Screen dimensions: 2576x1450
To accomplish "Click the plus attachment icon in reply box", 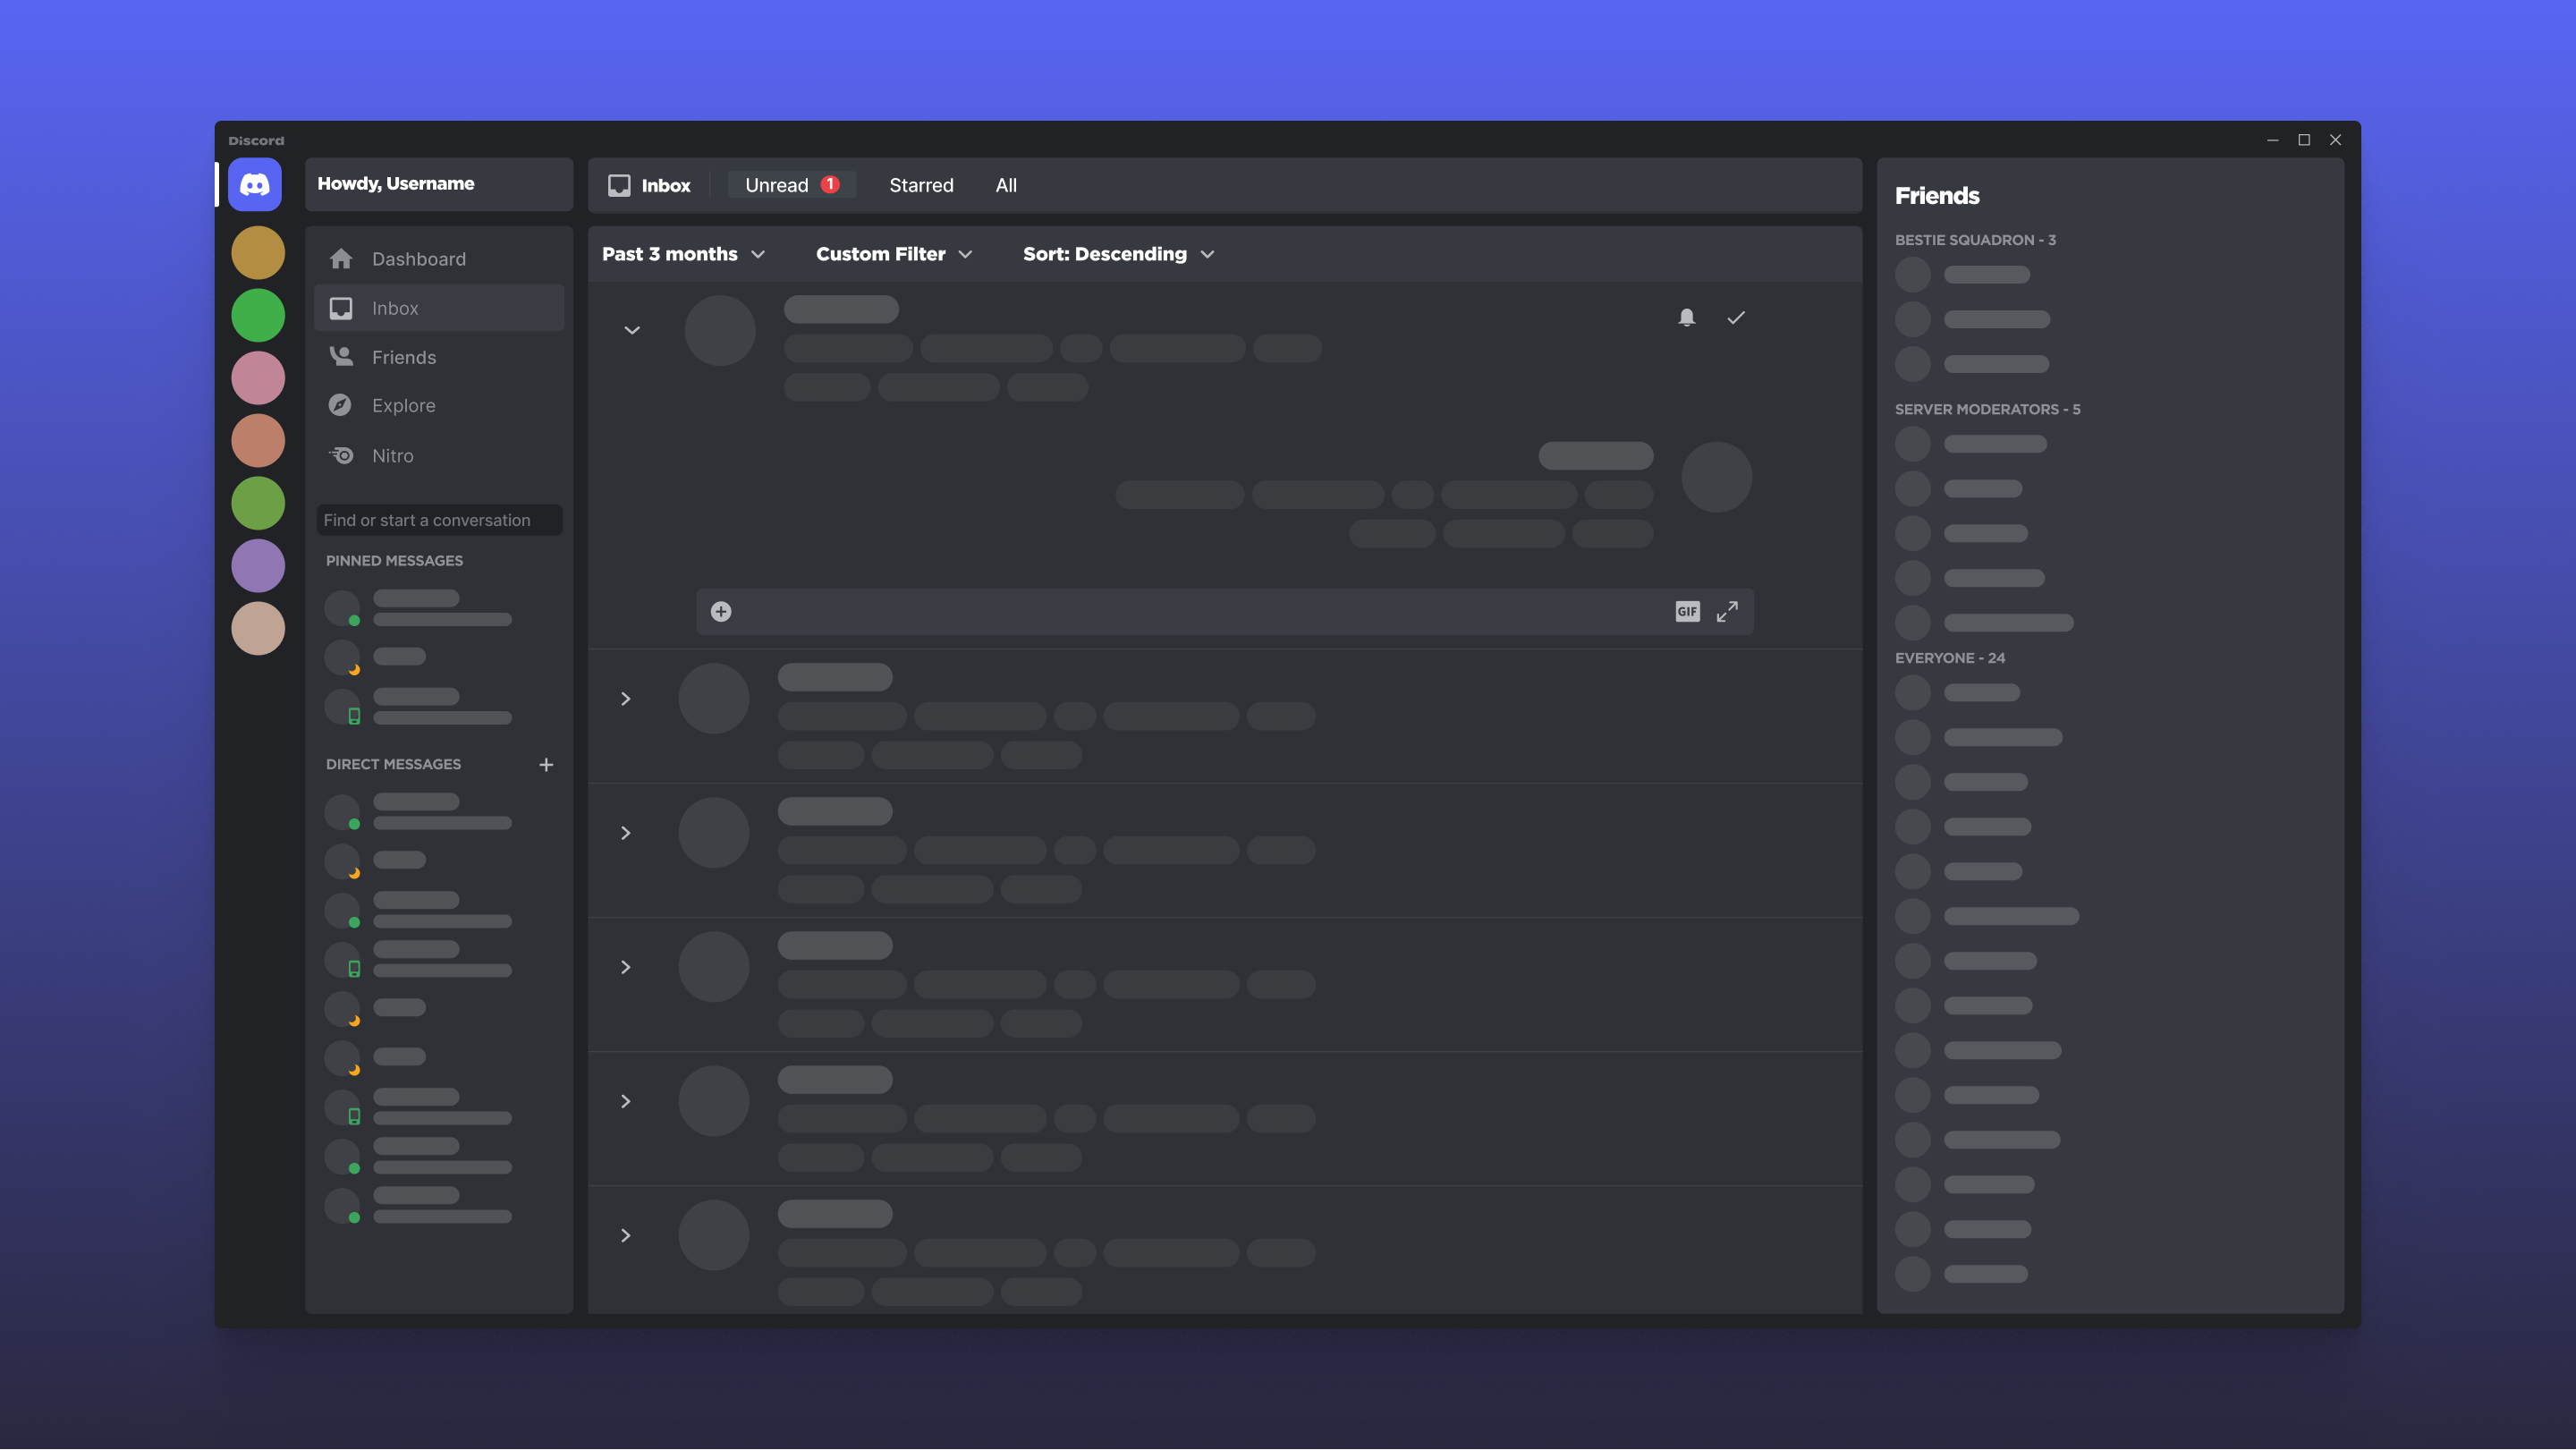I will pos(721,611).
